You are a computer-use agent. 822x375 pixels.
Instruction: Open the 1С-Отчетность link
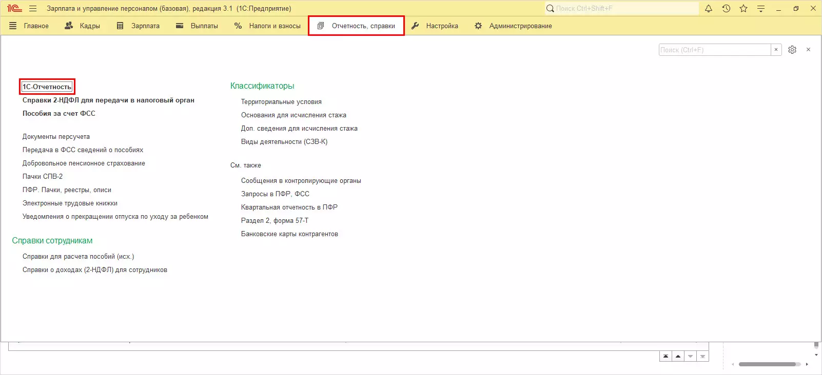pyautogui.click(x=47, y=87)
